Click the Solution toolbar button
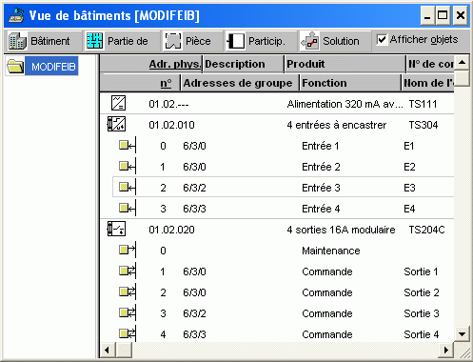 (335, 41)
